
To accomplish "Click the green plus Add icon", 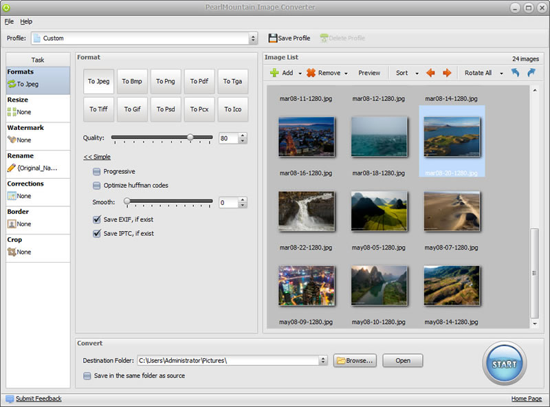I will point(274,73).
